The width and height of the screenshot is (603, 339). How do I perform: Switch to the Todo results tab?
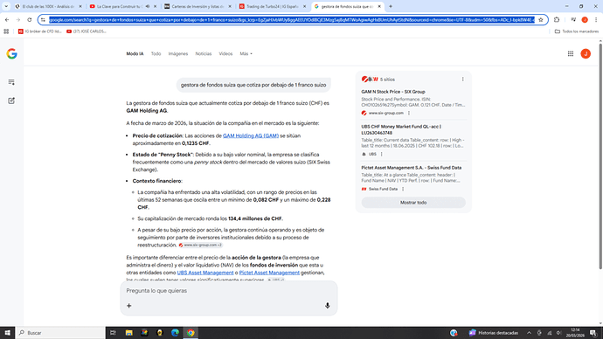(x=156, y=54)
